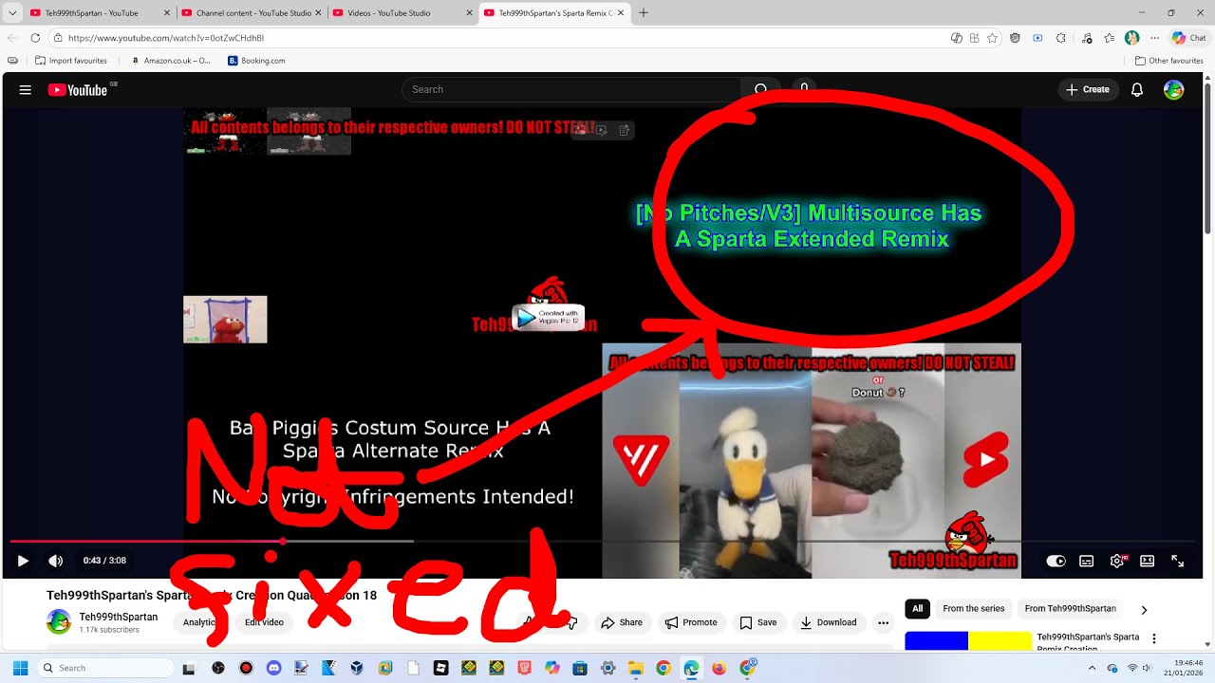Screen dimensions: 1215x683
Task: Show more filter chips with the right arrow
Action: pos(1144,610)
